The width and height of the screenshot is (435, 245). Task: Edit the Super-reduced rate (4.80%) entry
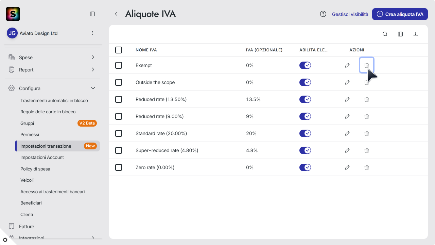coord(347,150)
